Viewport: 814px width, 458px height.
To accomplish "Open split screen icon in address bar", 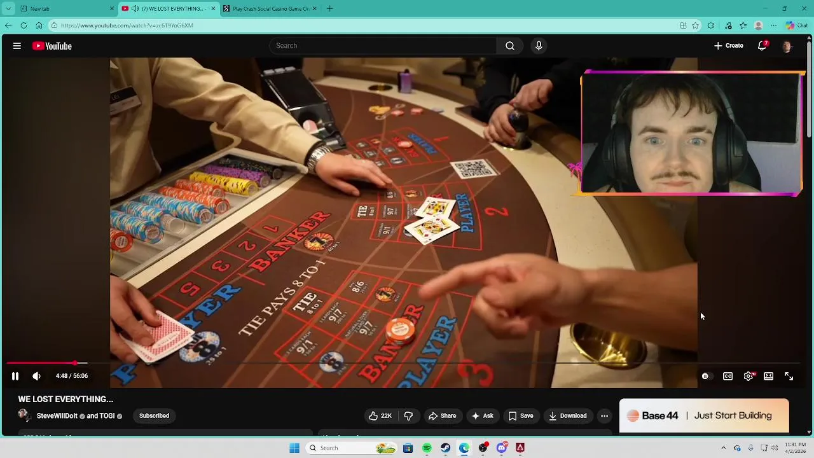I will [683, 25].
